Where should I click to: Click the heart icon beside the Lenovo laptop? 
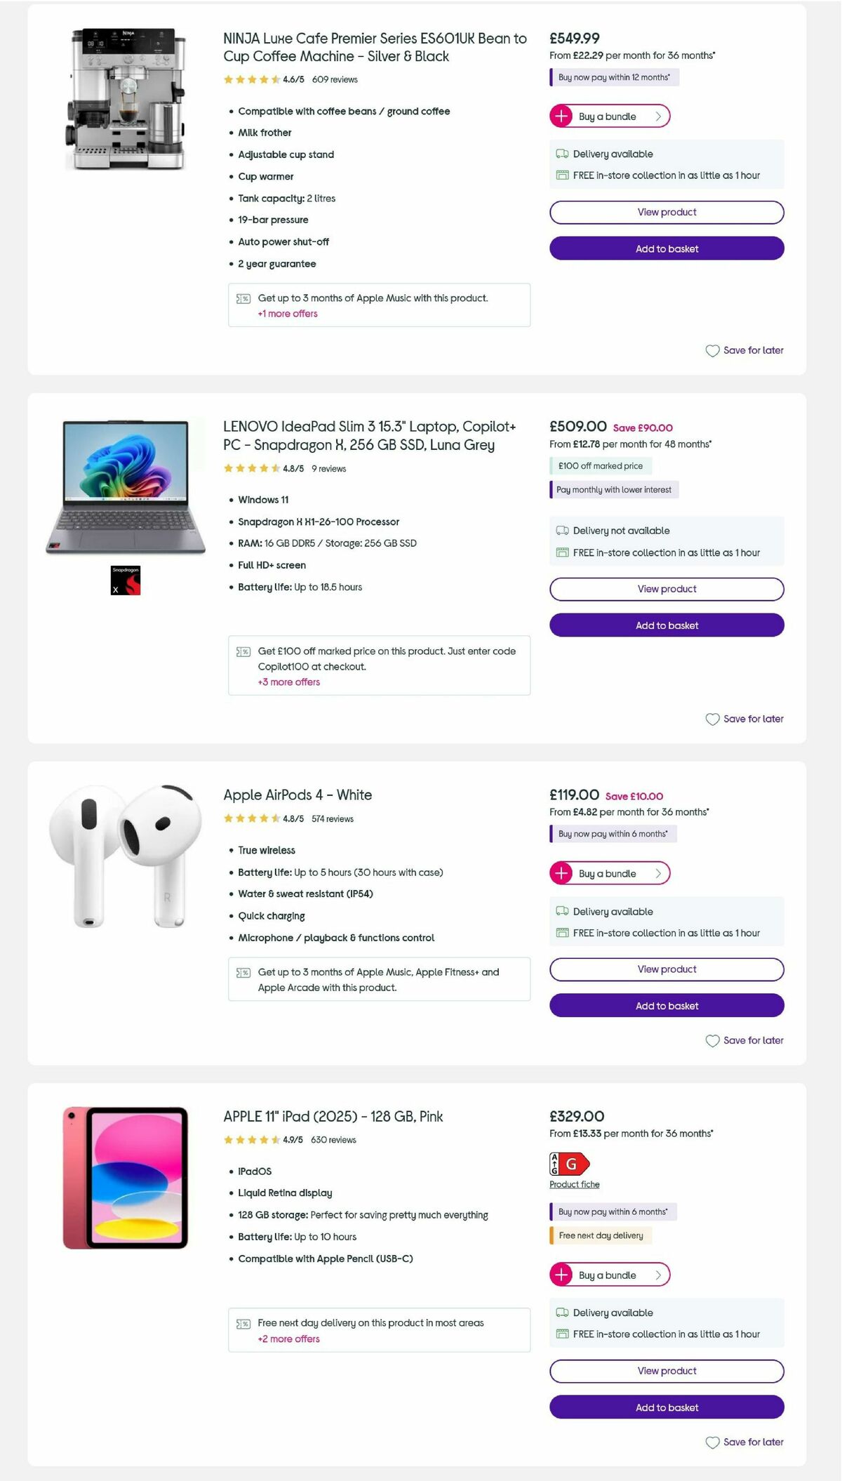(713, 719)
